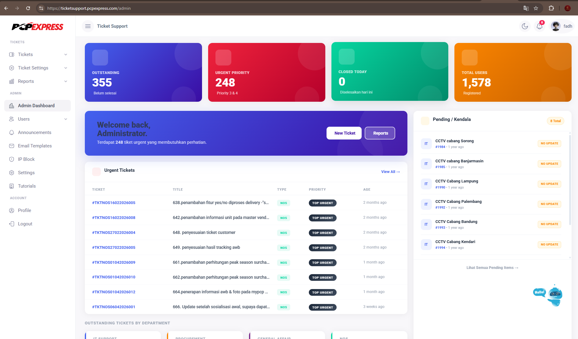This screenshot has width=578, height=339.
Task: Open ticket #TKTNOS27022026004 link
Action: 114,233
